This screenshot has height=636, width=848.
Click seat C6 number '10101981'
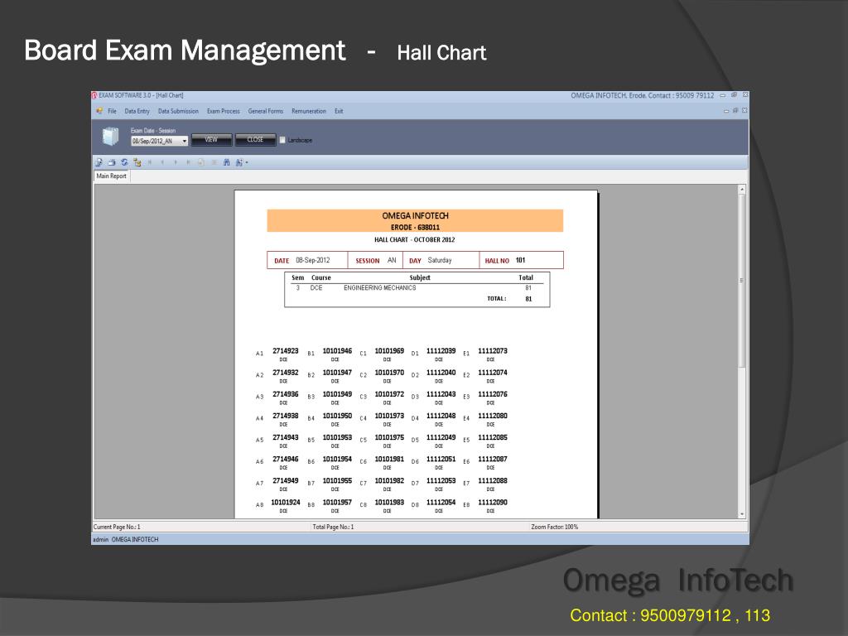[x=389, y=459]
